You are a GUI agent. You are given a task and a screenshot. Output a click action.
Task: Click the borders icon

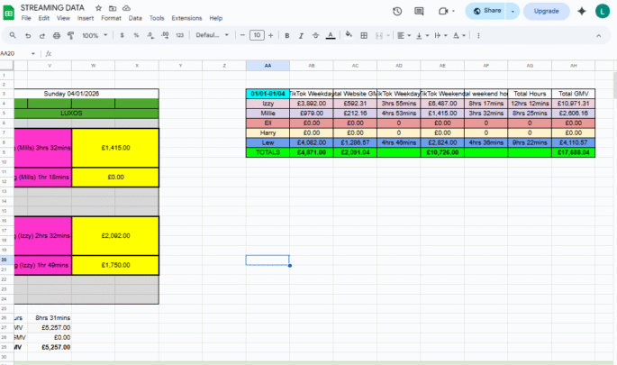point(366,35)
